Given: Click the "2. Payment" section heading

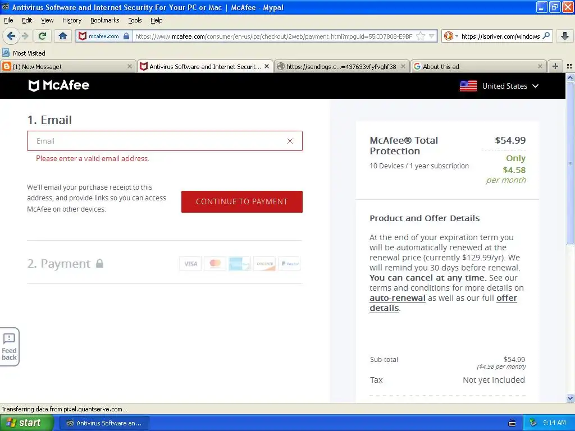Looking at the screenshot, I should click(58, 264).
